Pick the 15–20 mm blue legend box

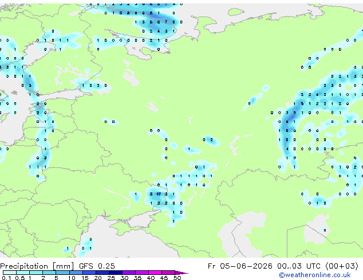pos(89,273)
